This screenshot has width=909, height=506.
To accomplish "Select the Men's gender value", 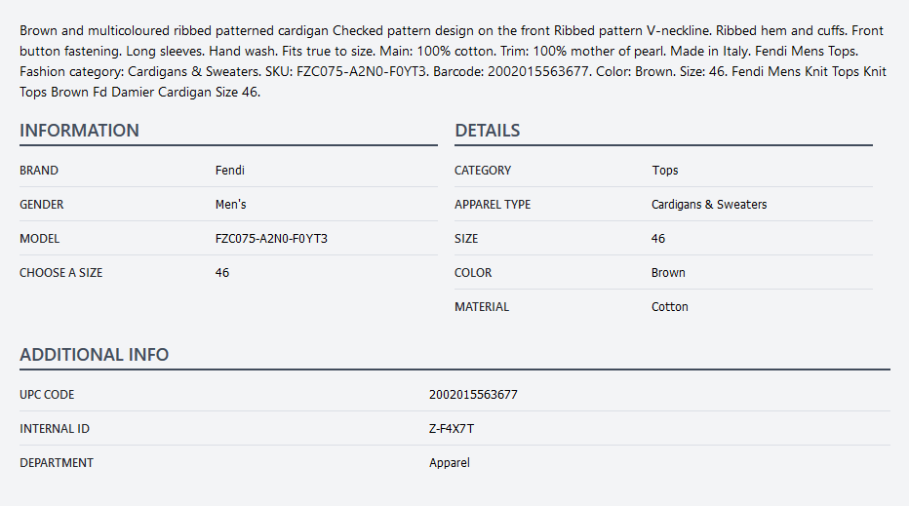I will pos(230,205).
